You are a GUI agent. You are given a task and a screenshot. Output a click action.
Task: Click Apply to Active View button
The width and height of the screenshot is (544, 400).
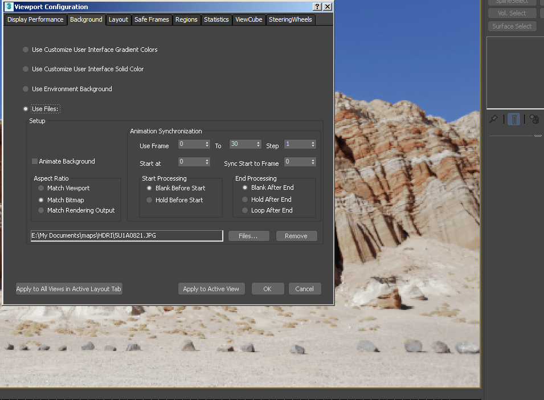tap(211, 289)
